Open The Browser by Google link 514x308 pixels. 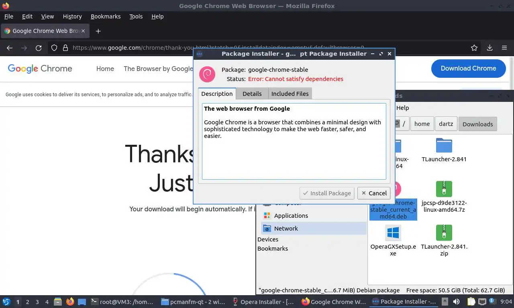158,69
